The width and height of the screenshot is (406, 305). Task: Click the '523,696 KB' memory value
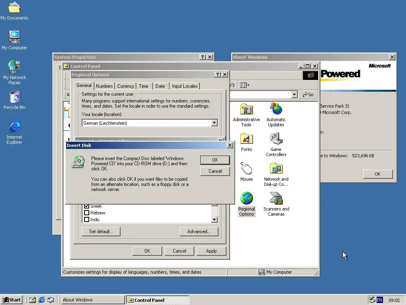[x=363, y=156]
